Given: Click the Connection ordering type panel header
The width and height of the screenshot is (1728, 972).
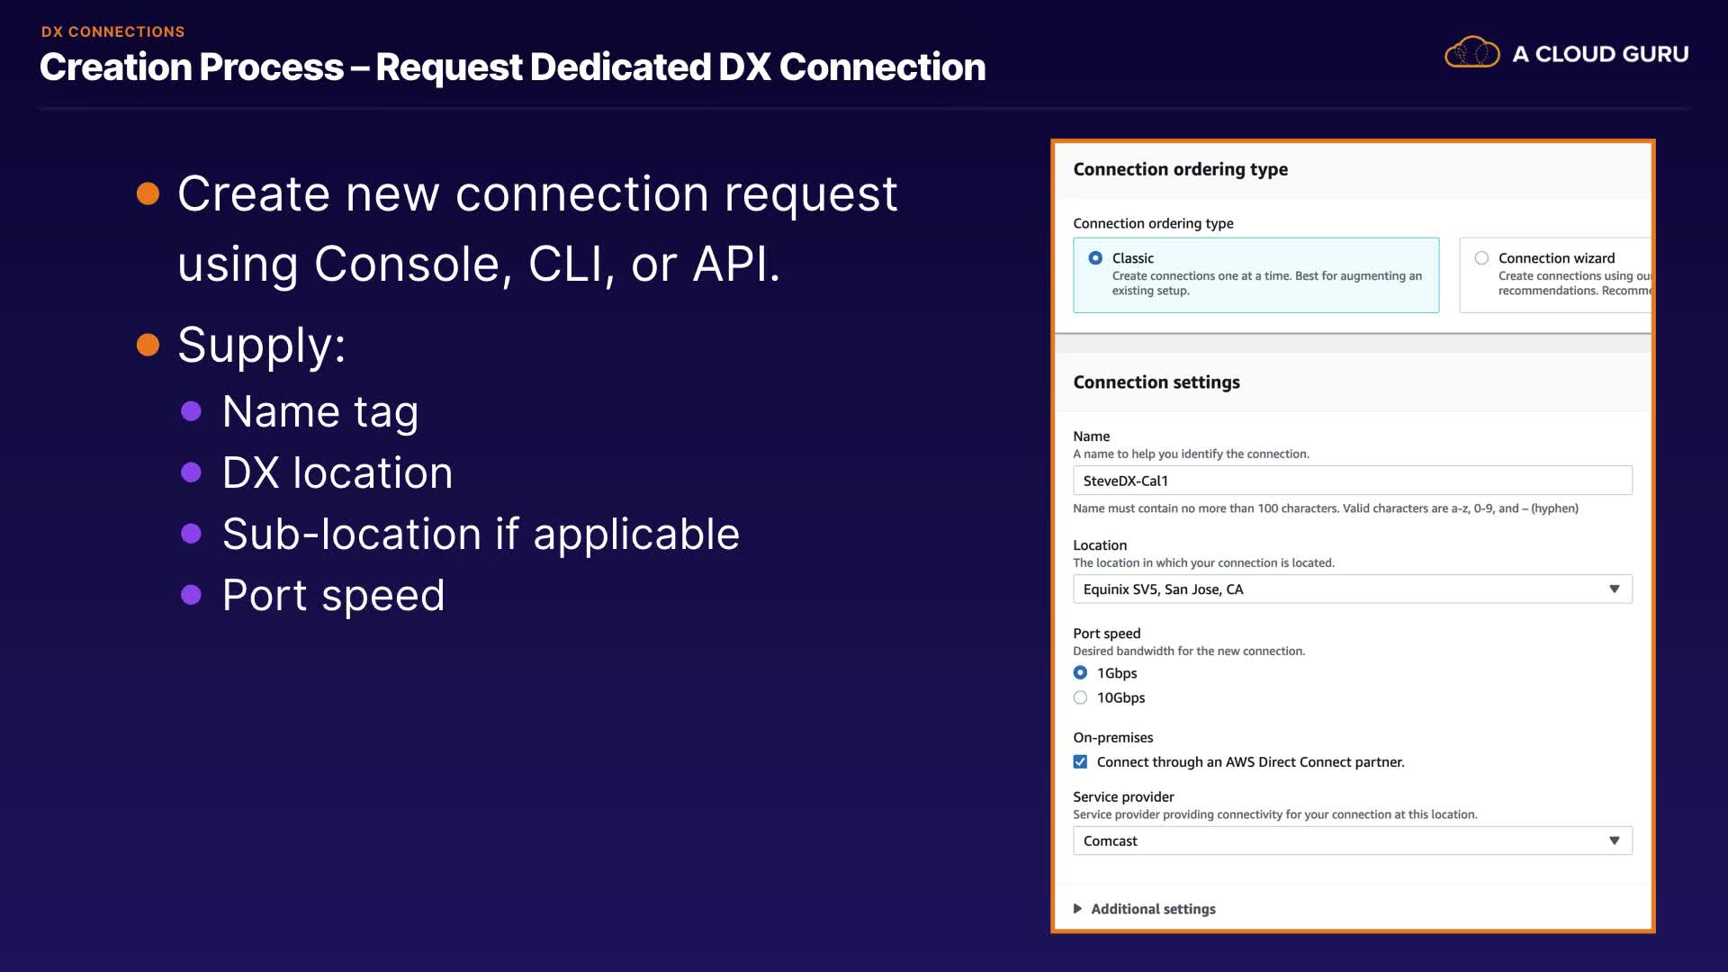Looking at the screenshot, I should pyautogui.click(x=1180, y=169).
